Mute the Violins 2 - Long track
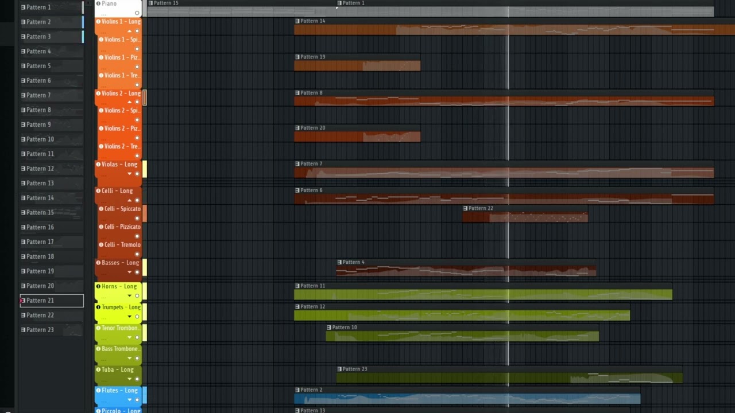Image resolution: width=735 pixels, height=413 pixels. pyautogui.click(x=137, y=102)
